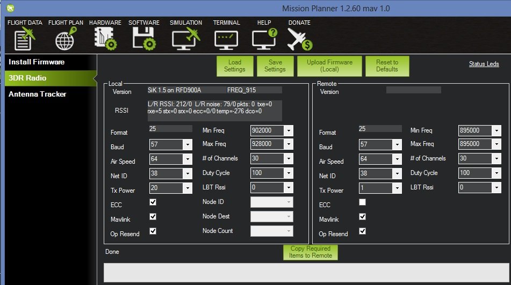Open the Local Air Speed dropdown
Image resolution: width=511 pixels, height=285 pixels.
tap(171, 159)
